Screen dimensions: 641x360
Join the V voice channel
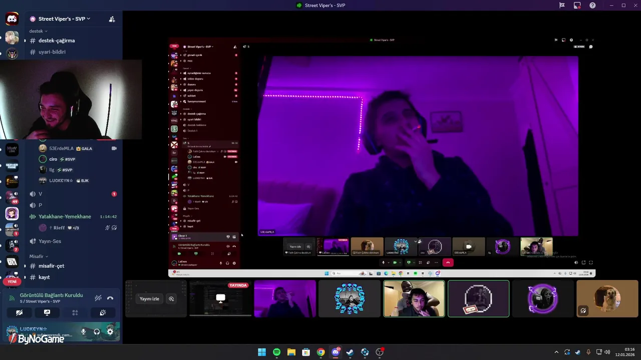click(x=73, y=194)
